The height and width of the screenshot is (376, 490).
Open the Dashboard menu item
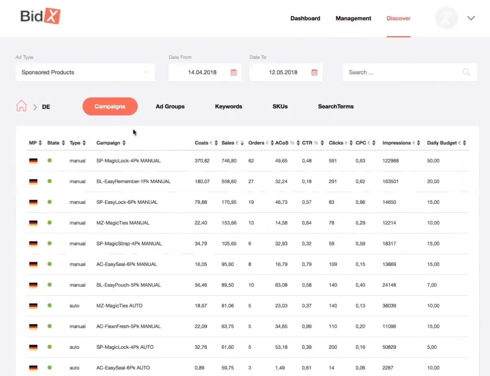point(305,19)
